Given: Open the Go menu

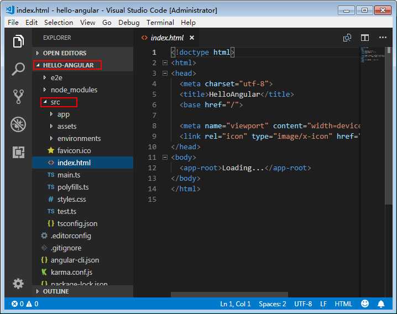Looking at the screenshot, I should (x=107, y=23).
